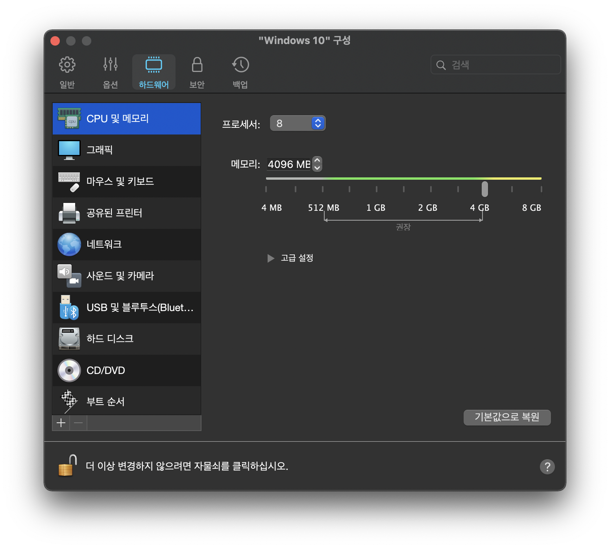Close the Windows 10 configuration window
The image size is (610, 549).
55,41
